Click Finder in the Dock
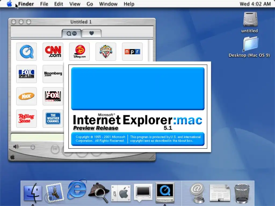 pos(33,193)
